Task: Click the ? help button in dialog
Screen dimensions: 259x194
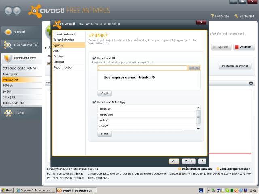Action: [202, 161]
